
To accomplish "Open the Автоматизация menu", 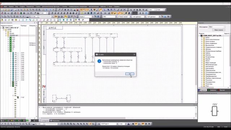I will (x=94, y=6).
